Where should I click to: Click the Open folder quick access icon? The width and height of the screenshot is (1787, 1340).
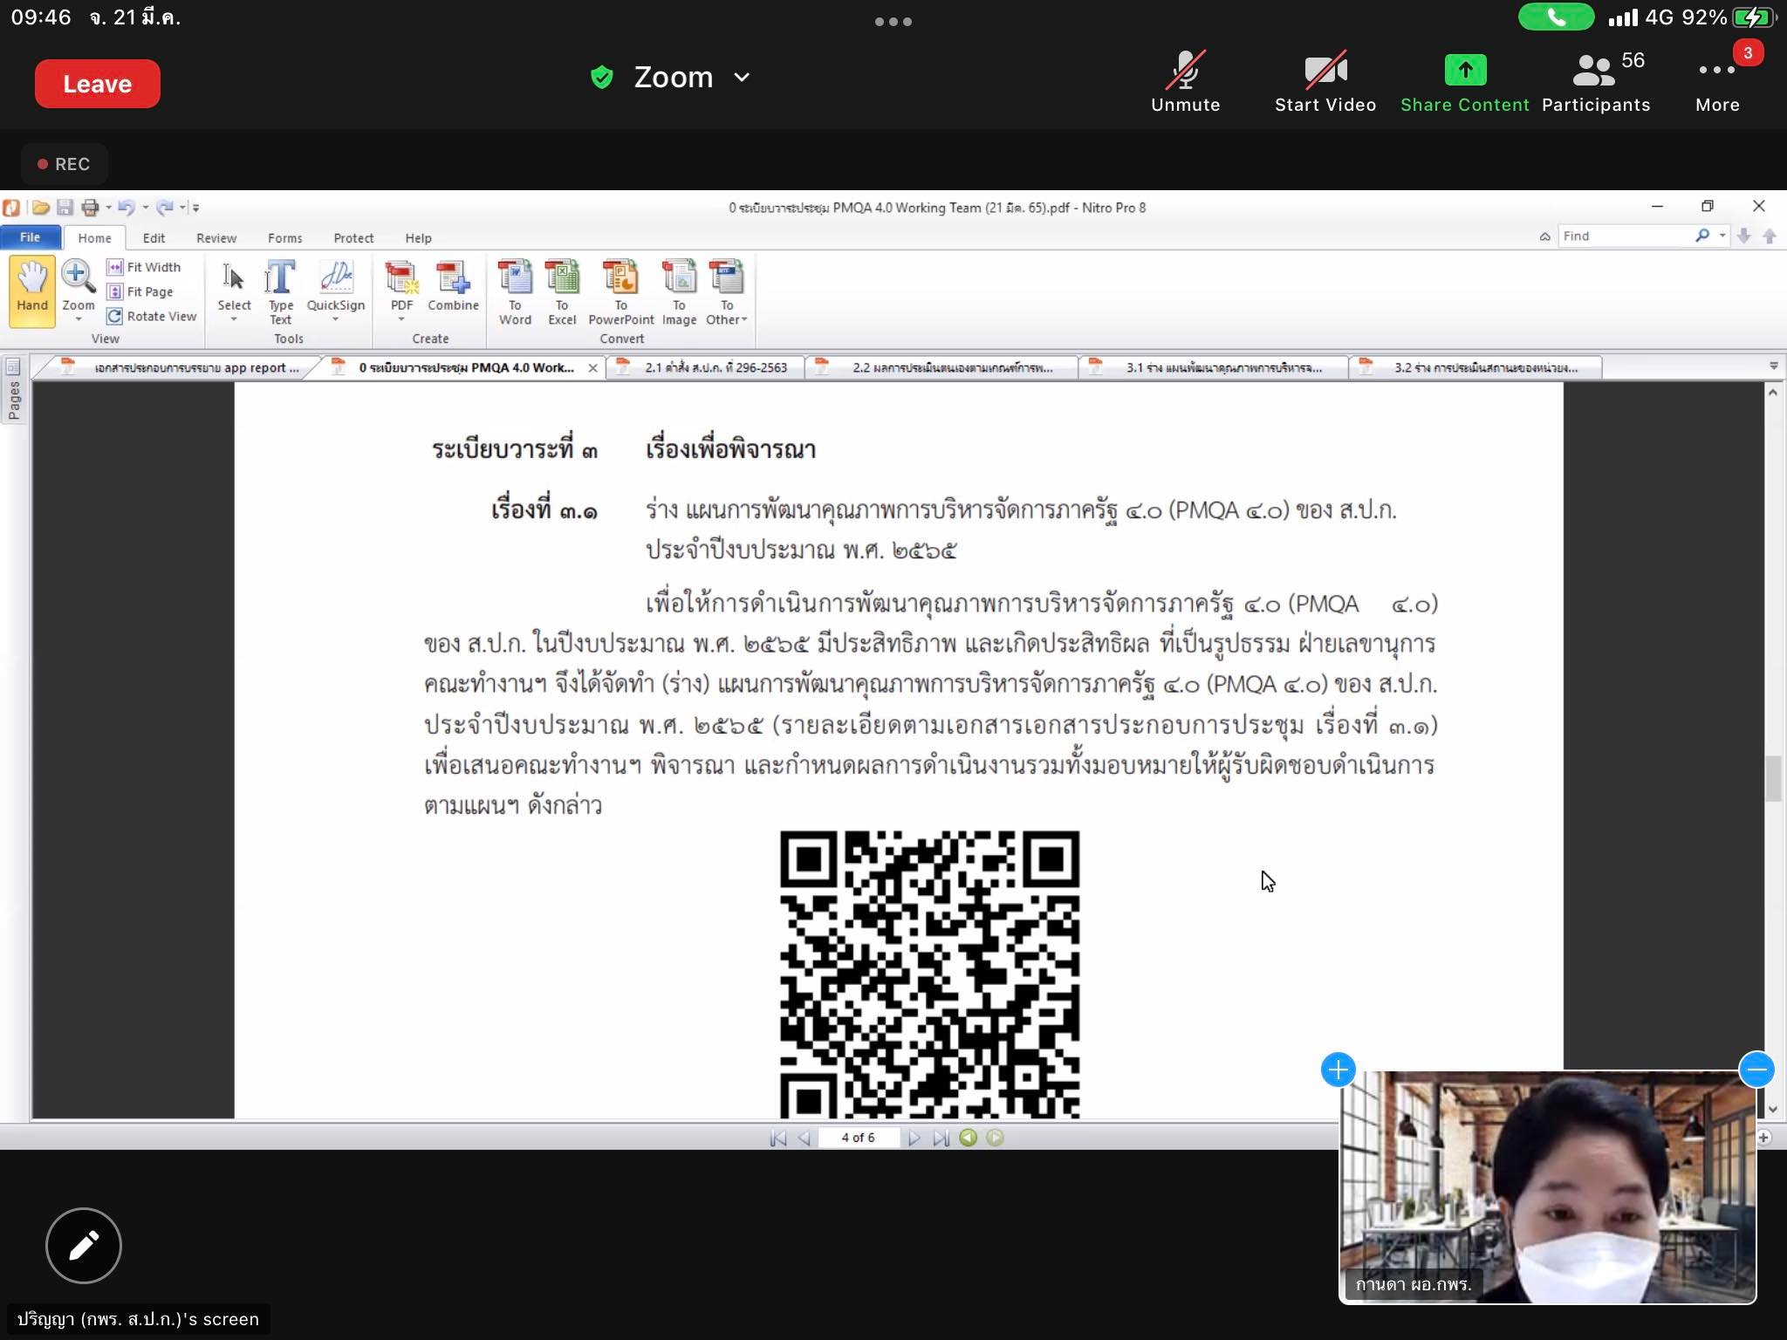click(40, 208)
